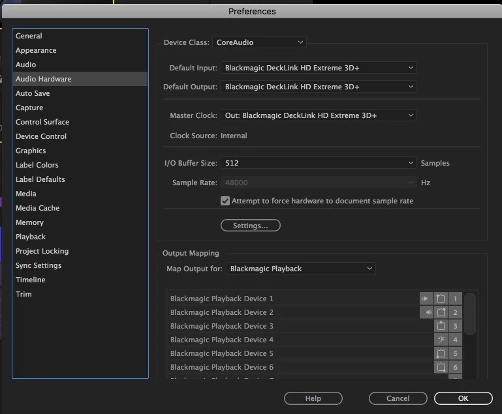The height and width of the screenshot is (414, 502).
Task: Click channel number 4 tile
Action: click(x=455, y=340)
